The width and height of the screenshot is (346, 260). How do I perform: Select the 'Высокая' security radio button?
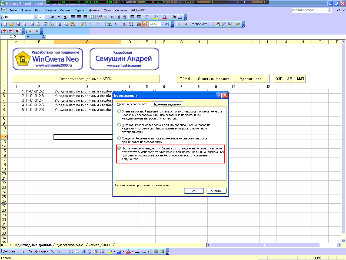click(119, 125)
